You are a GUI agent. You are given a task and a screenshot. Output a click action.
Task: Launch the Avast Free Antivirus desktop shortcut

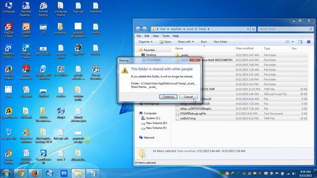pos(26,135)
